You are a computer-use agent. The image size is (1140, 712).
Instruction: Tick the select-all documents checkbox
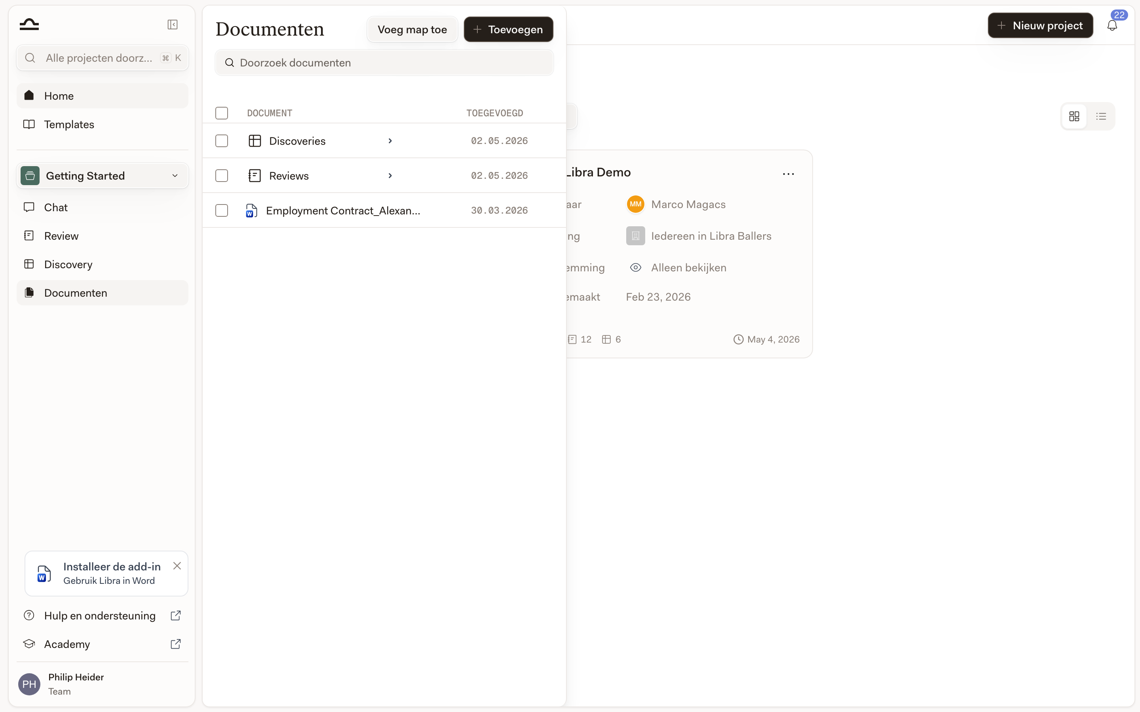221,113
